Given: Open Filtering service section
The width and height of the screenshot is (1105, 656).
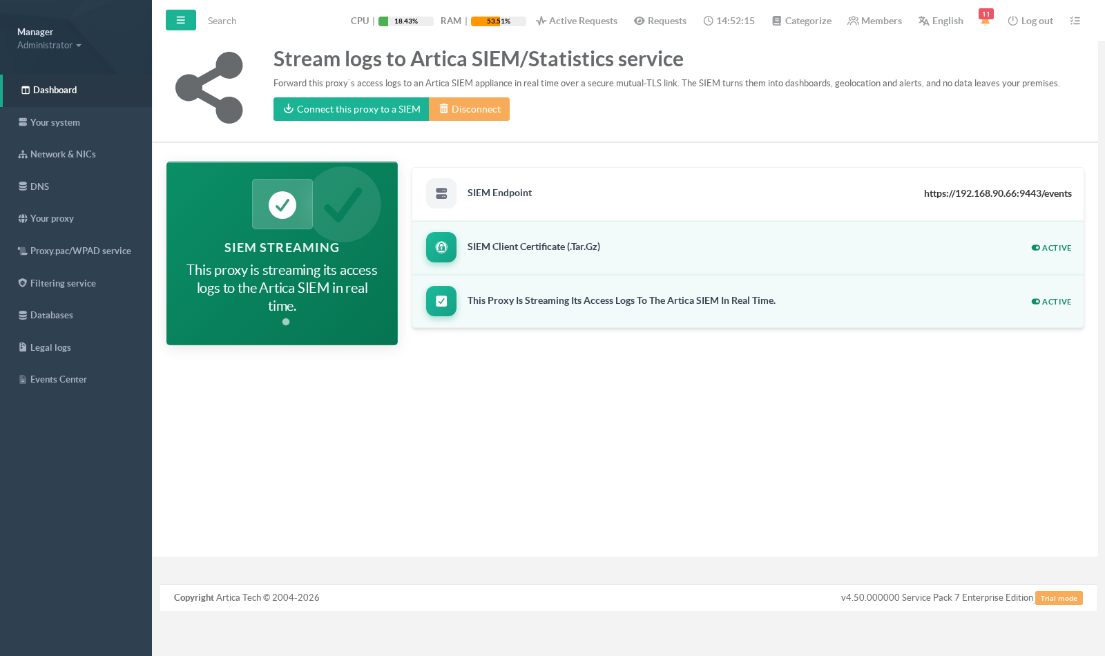Looking at the screenshot, I should point(76,283).
